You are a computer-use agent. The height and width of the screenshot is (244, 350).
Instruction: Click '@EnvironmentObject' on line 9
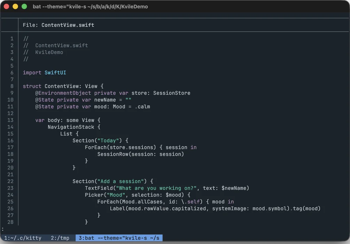click(63, 93)
